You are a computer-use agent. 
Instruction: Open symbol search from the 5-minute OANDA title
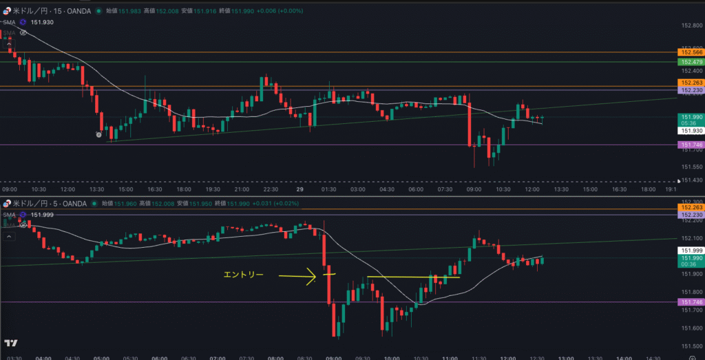50,203
